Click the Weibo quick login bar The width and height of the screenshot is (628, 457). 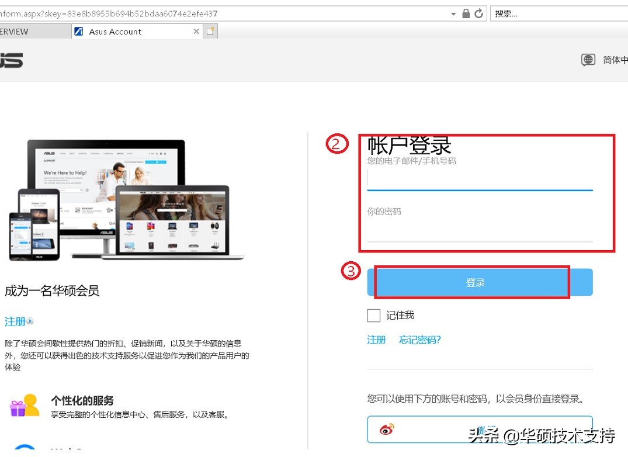tap(480, 429)
